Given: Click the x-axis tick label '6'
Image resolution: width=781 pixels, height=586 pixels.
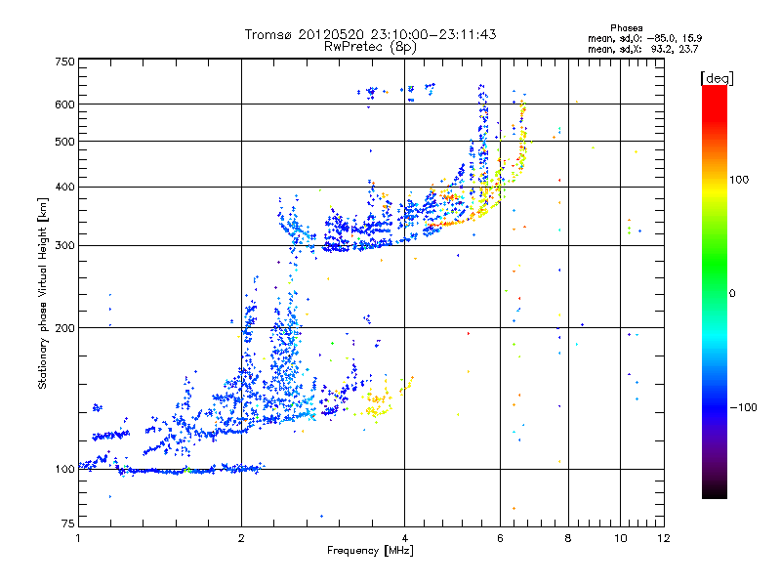Looking at the screenshot, I should [x=500, y=538].
